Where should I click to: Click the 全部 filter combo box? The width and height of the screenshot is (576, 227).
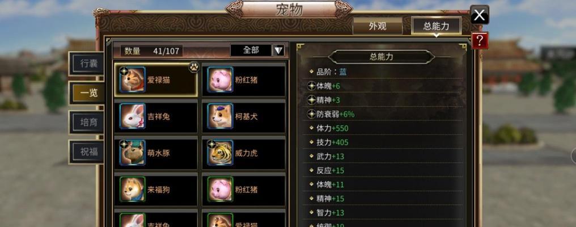251,51
